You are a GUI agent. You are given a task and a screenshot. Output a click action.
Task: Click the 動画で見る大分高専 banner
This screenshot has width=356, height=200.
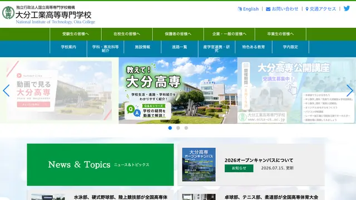pos(60,91)
